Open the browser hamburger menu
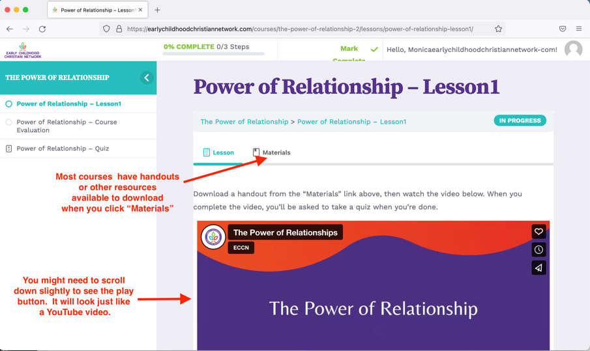The image size is (590, 351). [578, 29]
